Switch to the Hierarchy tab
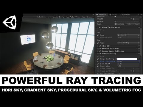This screenshot has height=107, width=143. point(125,15)
